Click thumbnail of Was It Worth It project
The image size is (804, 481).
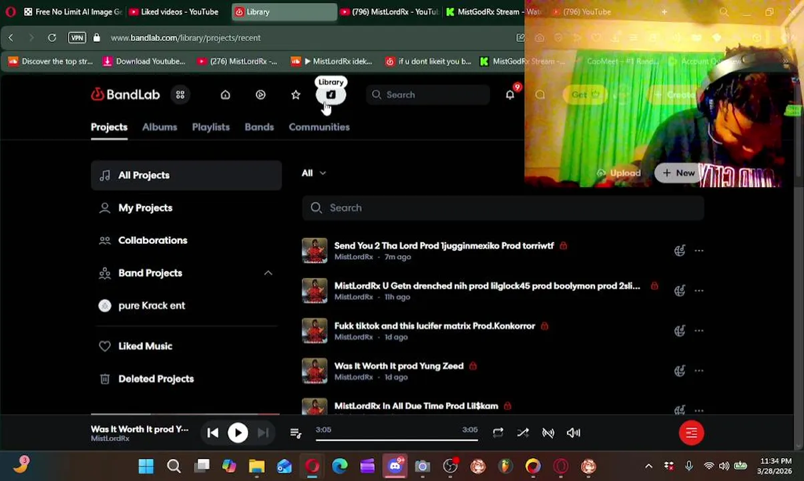(x=315, y=371)
